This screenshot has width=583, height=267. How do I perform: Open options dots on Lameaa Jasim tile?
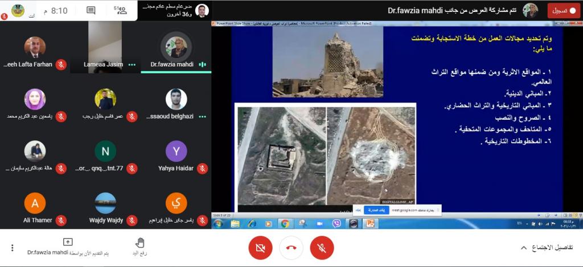pyautogui.click(x=132, y=65)
